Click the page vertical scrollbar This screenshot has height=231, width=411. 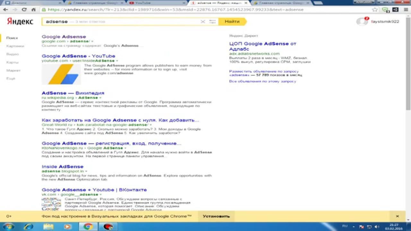pyautogui.click(x=408, y=64)
